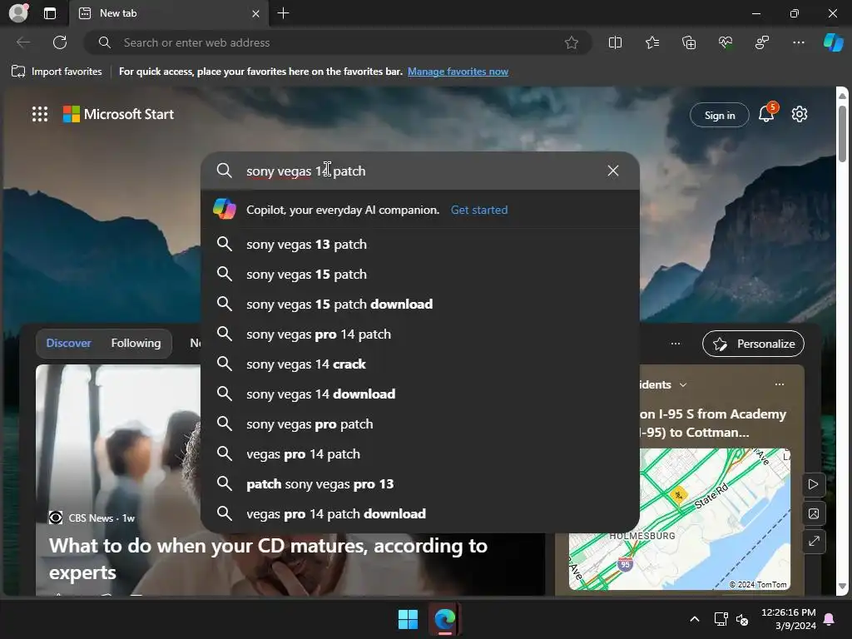The image size is (852, 639).
Task: Switch to the Discover tab
Action: click(x=68, y=343)
